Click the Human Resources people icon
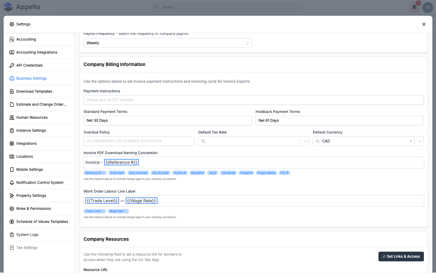 (12, 117)
